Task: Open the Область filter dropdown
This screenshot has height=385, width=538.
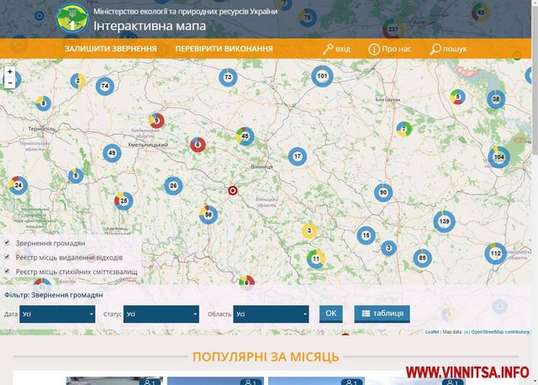Action: click(x=271, y=314)
